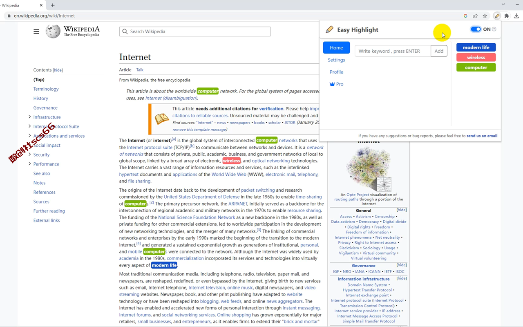Click the browser address bar URL
The width and height of the screenshot is (523, 327).
44,16
